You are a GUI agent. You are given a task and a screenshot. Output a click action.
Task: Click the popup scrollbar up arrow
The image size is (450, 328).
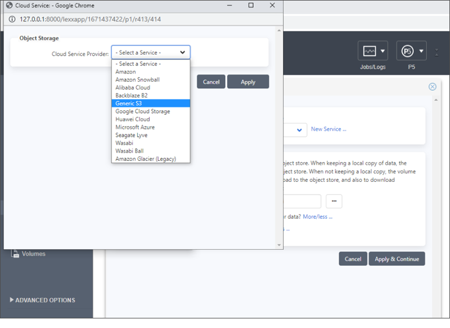[279, 30]
